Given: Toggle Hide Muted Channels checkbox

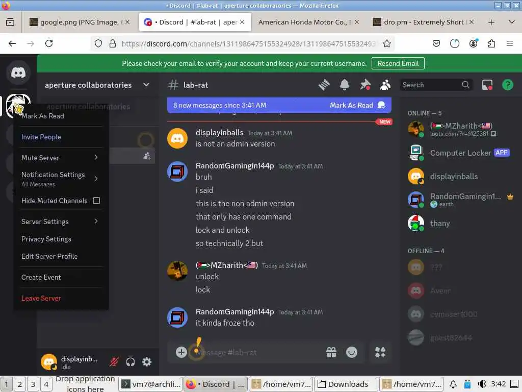Looking at the screenshot, I should tap(96, 201).
